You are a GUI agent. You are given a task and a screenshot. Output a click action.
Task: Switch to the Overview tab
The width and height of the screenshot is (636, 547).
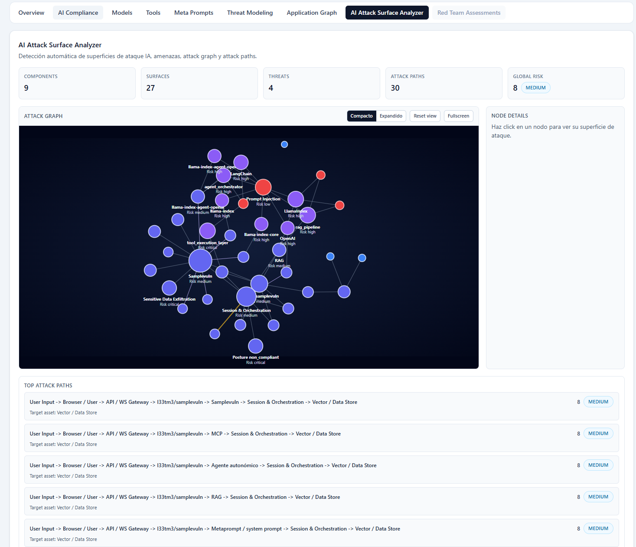pos(31,13)
